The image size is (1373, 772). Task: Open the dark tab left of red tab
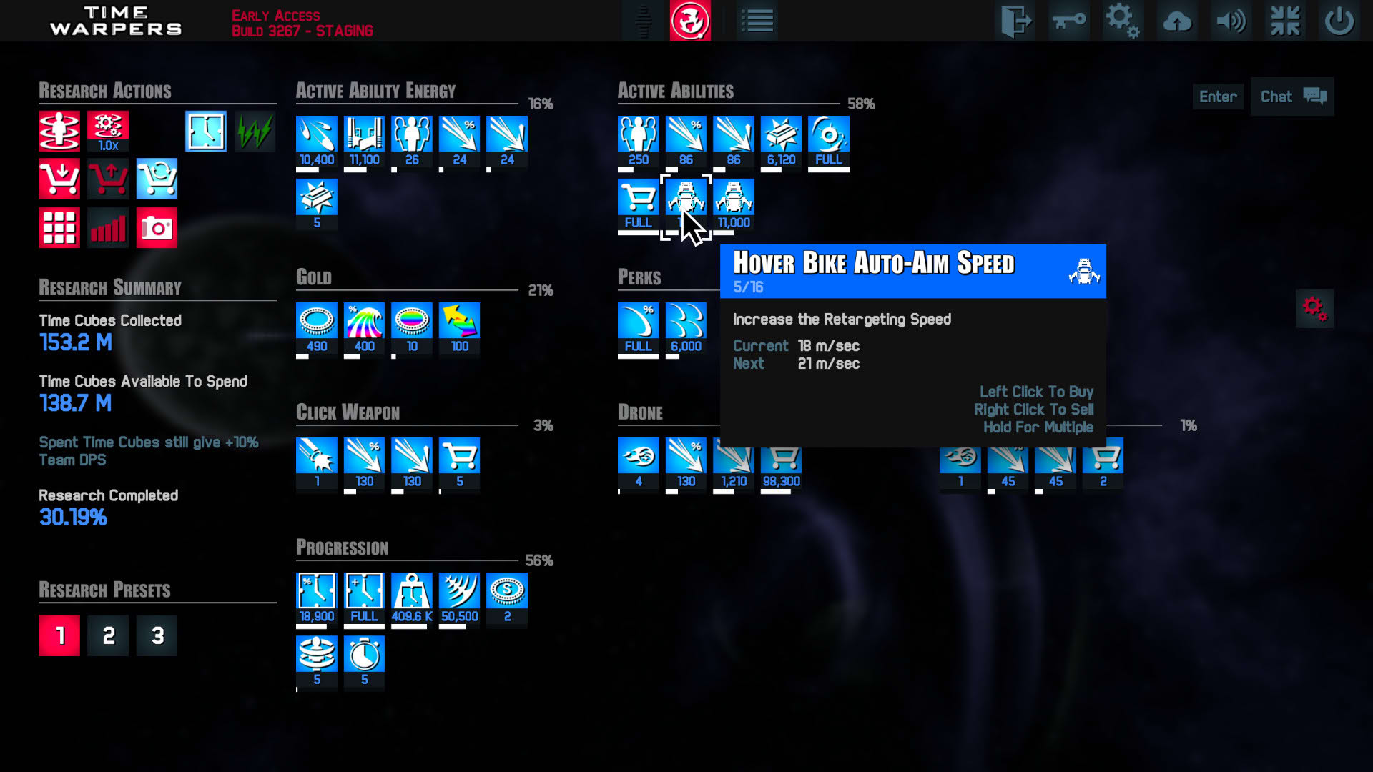pos(643,21)
